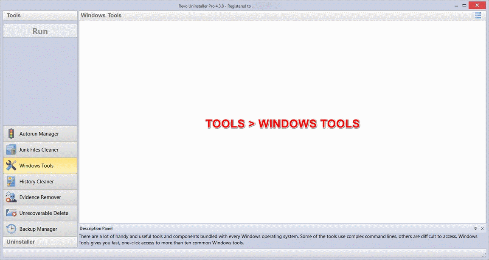Close the Description Panel
Viewport: 489px width, 260px height.
(x=482, y=228)
